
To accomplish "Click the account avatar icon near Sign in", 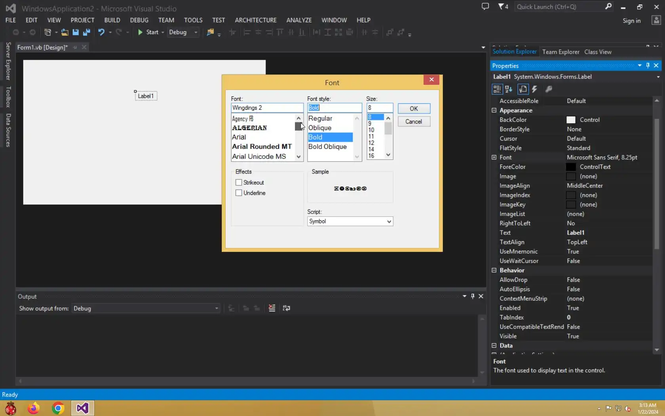I will [x=656, y=20].
